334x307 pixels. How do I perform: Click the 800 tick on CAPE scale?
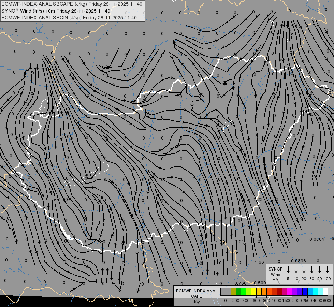click(266, 301)
